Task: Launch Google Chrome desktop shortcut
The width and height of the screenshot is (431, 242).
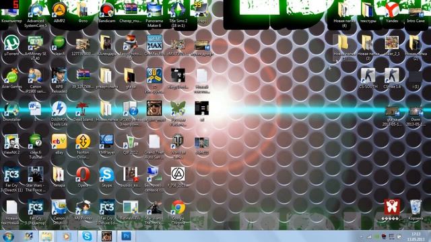Action: tap(178, 212)
